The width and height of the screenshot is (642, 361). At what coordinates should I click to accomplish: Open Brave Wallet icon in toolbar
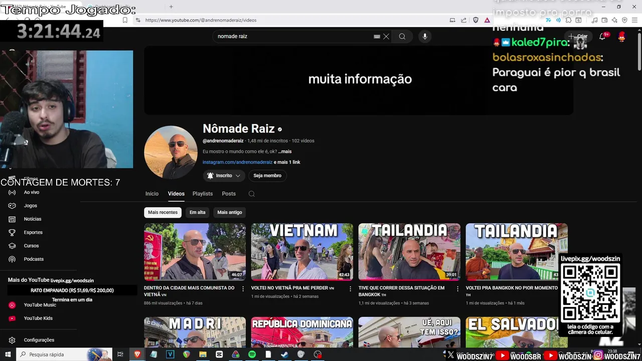[604, 20]
